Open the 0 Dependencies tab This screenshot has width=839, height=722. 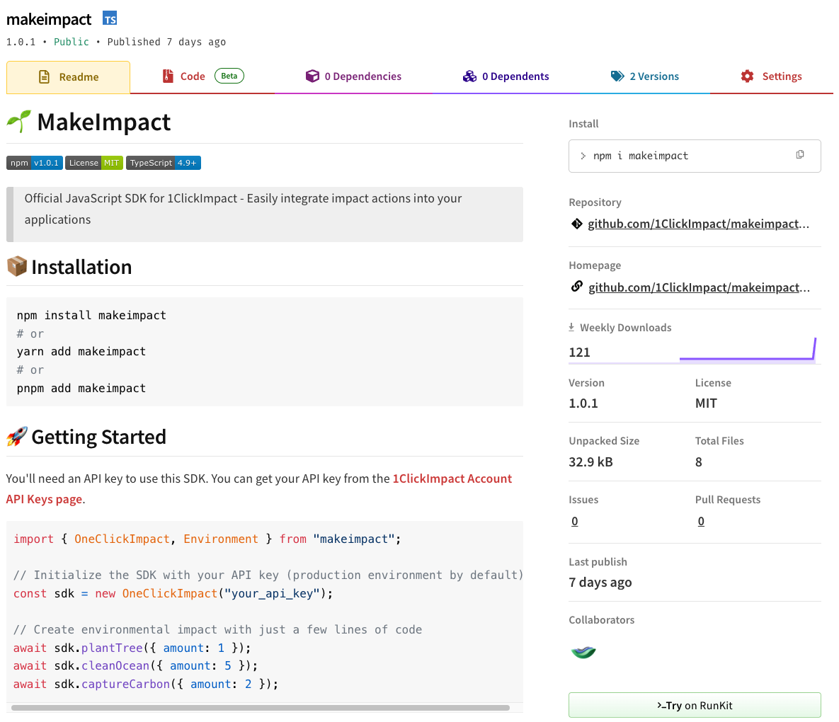tap(354, 76)
